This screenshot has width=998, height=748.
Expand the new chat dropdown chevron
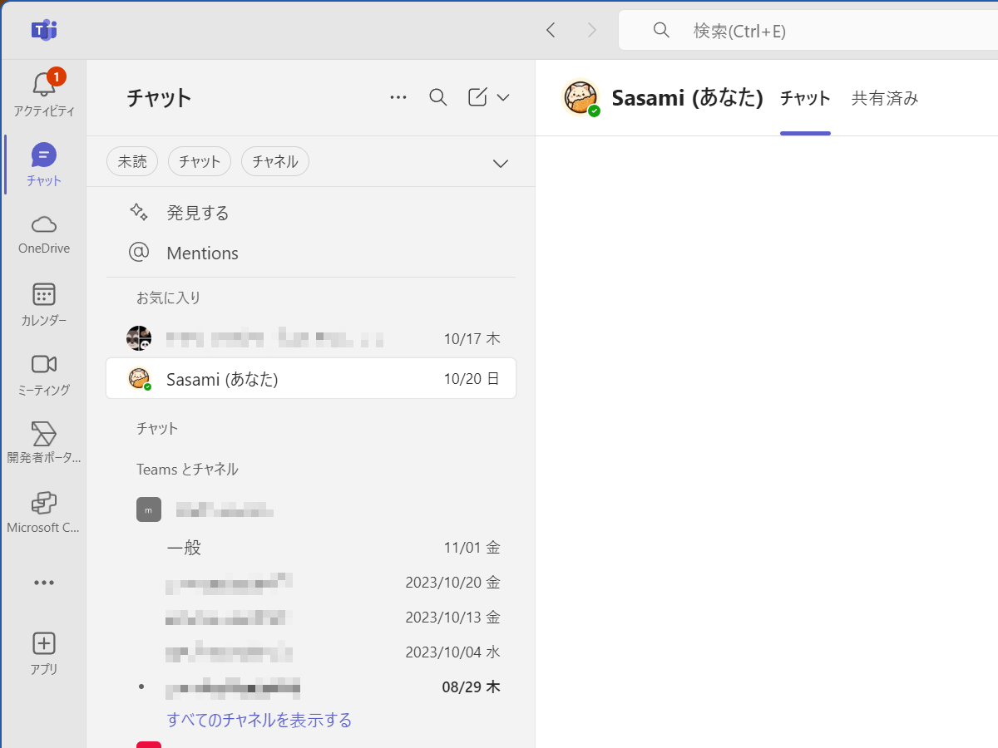click(x=502, y=96)
